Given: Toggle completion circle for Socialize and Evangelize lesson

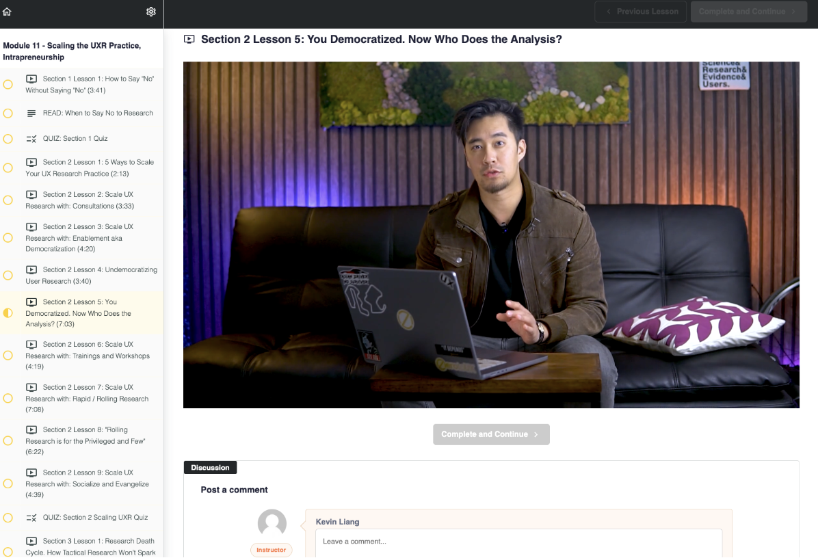Looking at the screenshot, I should click(x=8, y=483).
